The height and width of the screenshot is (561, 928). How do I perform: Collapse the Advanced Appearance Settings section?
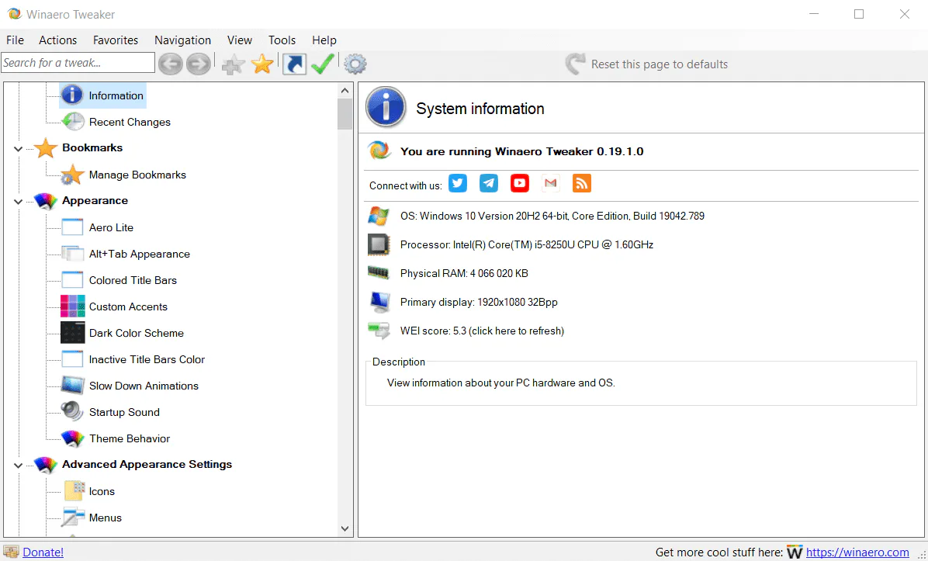tap(19, 466)
